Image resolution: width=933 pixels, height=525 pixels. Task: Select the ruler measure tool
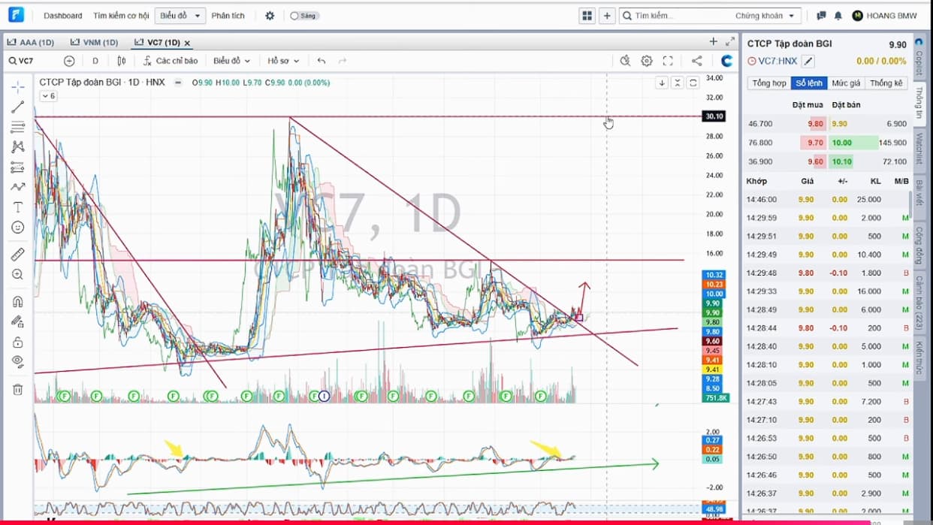[x=18, y=255]
